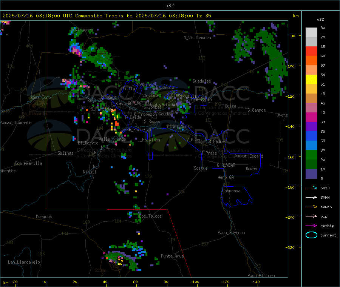Click the green 20 dBZ color swatch
This screenshot has height=287, width=340.
[x=311, y=155]
